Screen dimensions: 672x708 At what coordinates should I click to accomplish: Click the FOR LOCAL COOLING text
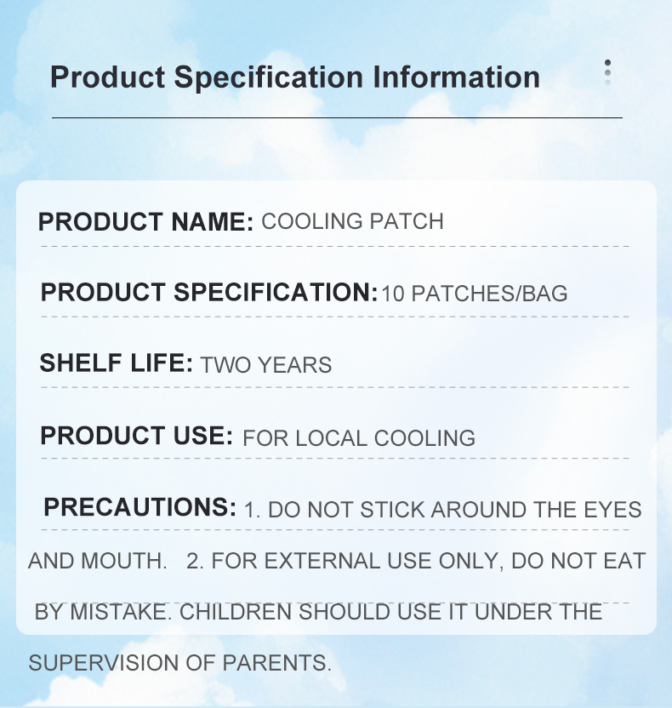359,438
